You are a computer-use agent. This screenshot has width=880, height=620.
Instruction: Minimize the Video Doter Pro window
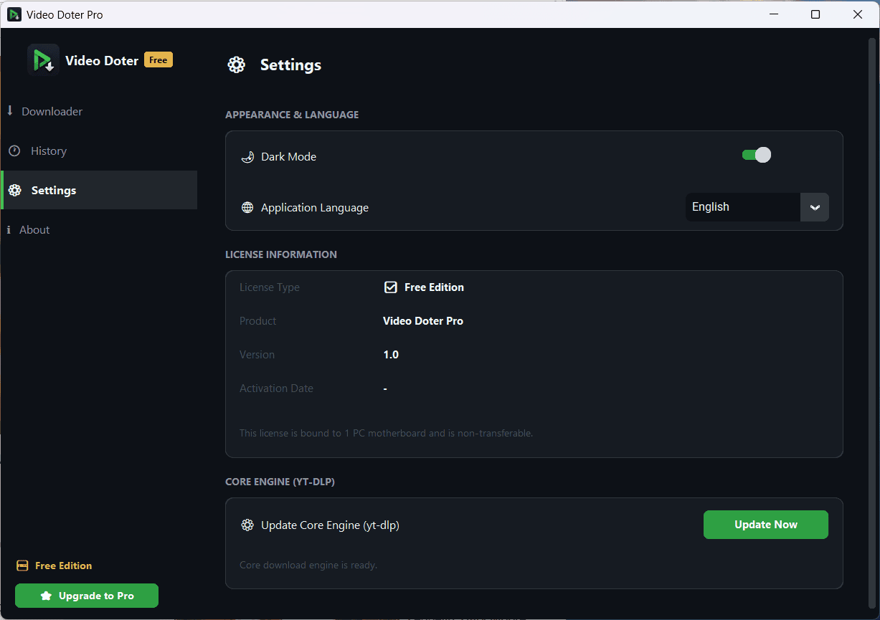[773, 14]
